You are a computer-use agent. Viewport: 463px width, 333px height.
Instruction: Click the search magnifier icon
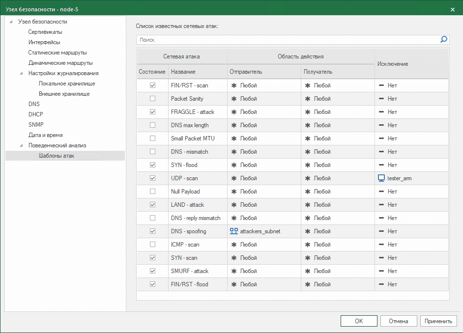[x=444, y=40]
